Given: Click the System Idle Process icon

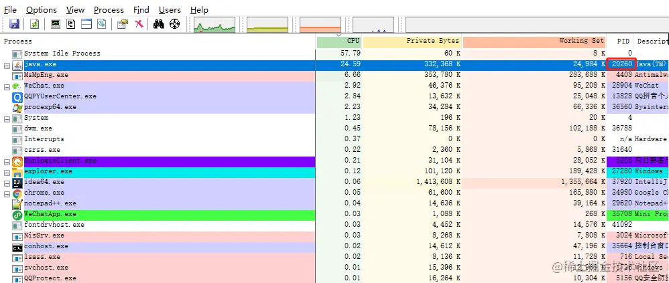Looking at the screenshot, I should point(17,54).
